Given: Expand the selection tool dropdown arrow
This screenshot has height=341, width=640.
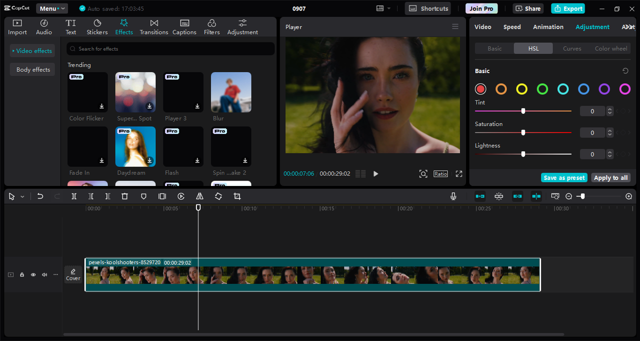Looking at the screenshot, I should (22, 197).
